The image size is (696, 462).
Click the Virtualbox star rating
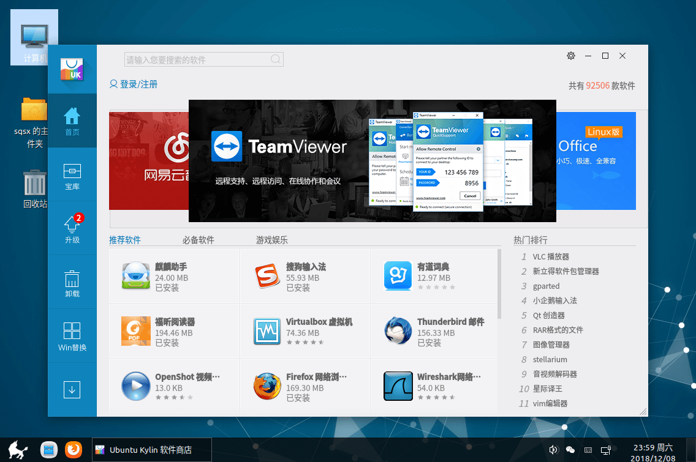point(305,342)
